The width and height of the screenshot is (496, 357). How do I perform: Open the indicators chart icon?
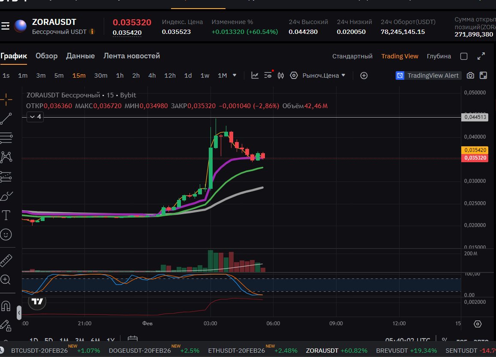(255, 76)
